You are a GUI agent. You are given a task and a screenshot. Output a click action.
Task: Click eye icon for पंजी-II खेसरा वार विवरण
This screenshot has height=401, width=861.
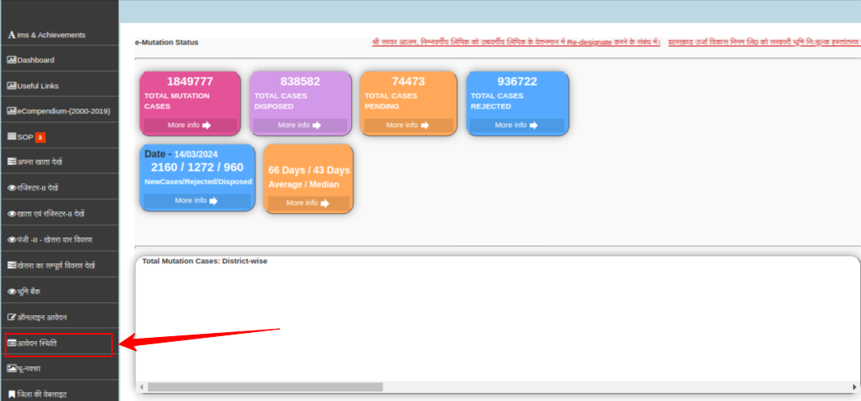coord(11,240)
